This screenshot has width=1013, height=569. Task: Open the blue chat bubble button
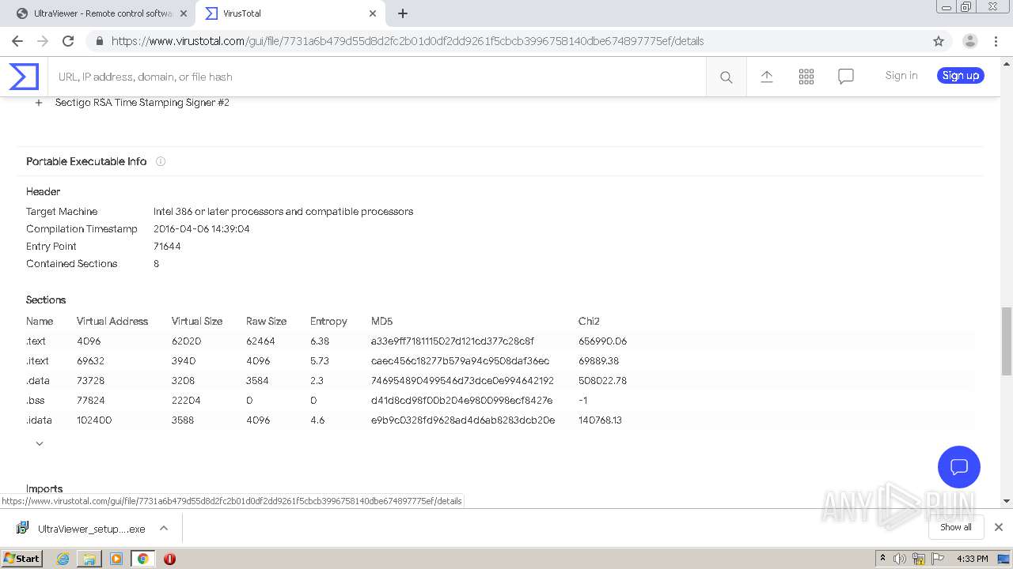click(959, 466)
